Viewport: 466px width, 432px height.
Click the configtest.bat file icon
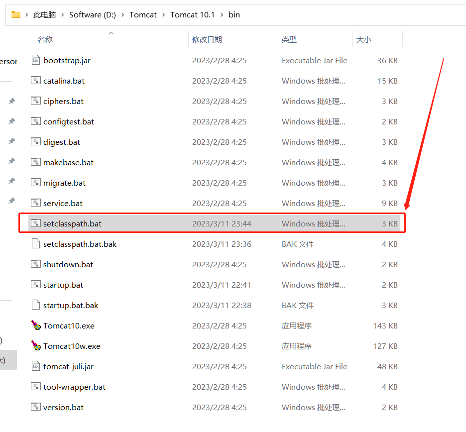click(x=36, y=121)
